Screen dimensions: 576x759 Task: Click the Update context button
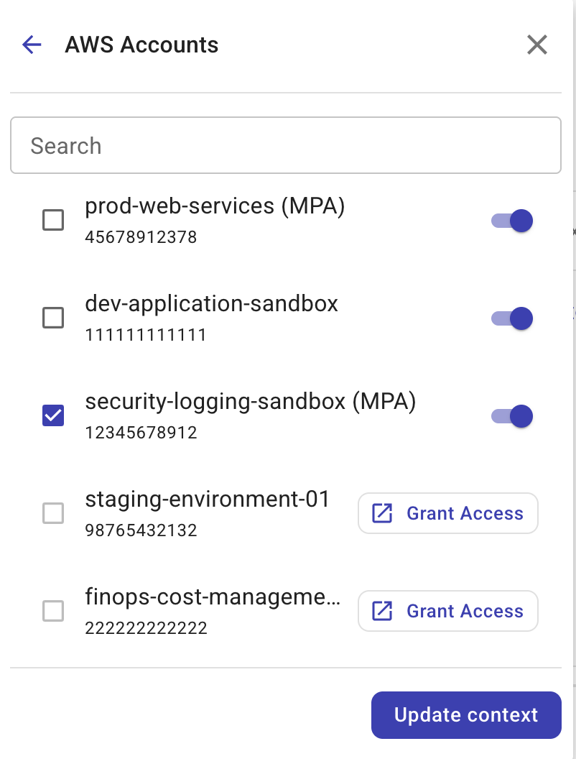[465, 715]
